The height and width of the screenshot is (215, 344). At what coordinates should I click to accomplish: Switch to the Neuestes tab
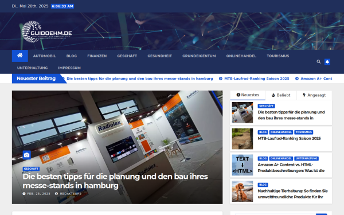click(248, 95)
